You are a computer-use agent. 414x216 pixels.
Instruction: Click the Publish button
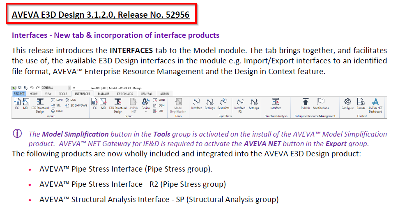coord(306,104)
